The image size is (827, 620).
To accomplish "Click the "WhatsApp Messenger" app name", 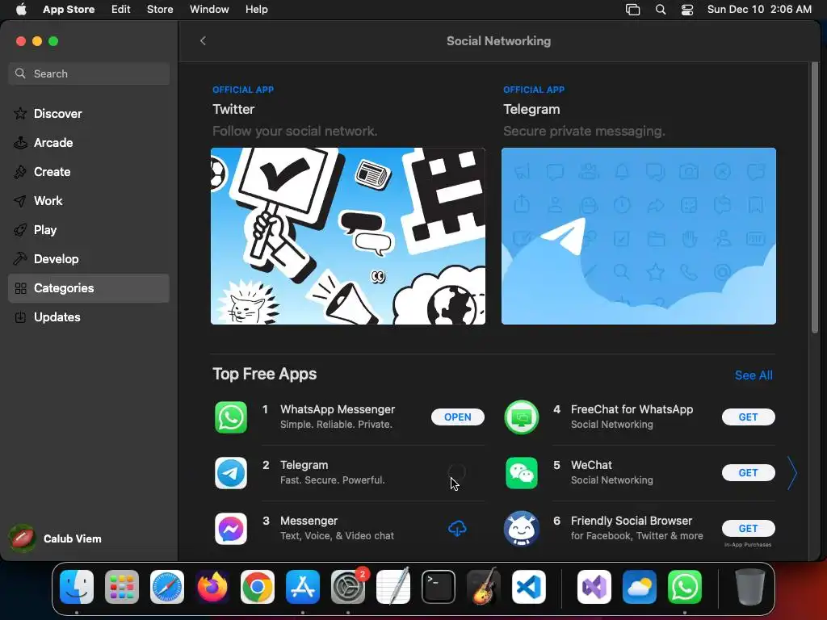I will pos(338,409).
